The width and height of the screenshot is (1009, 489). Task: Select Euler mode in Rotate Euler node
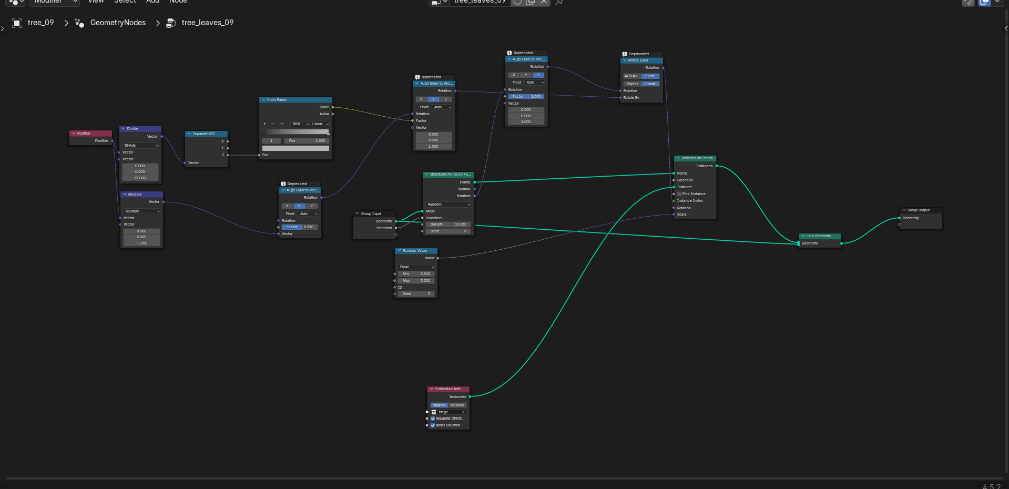(650, 76)
